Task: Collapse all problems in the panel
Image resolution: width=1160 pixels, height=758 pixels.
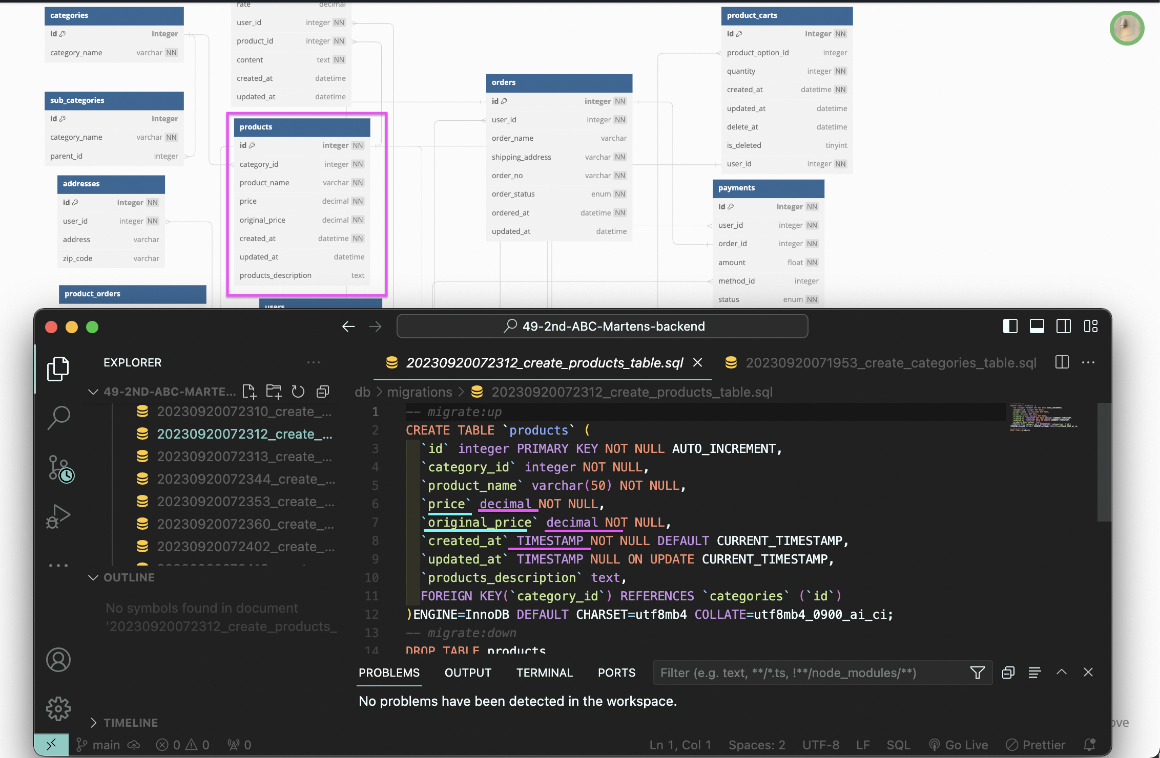Action: 1008,673
